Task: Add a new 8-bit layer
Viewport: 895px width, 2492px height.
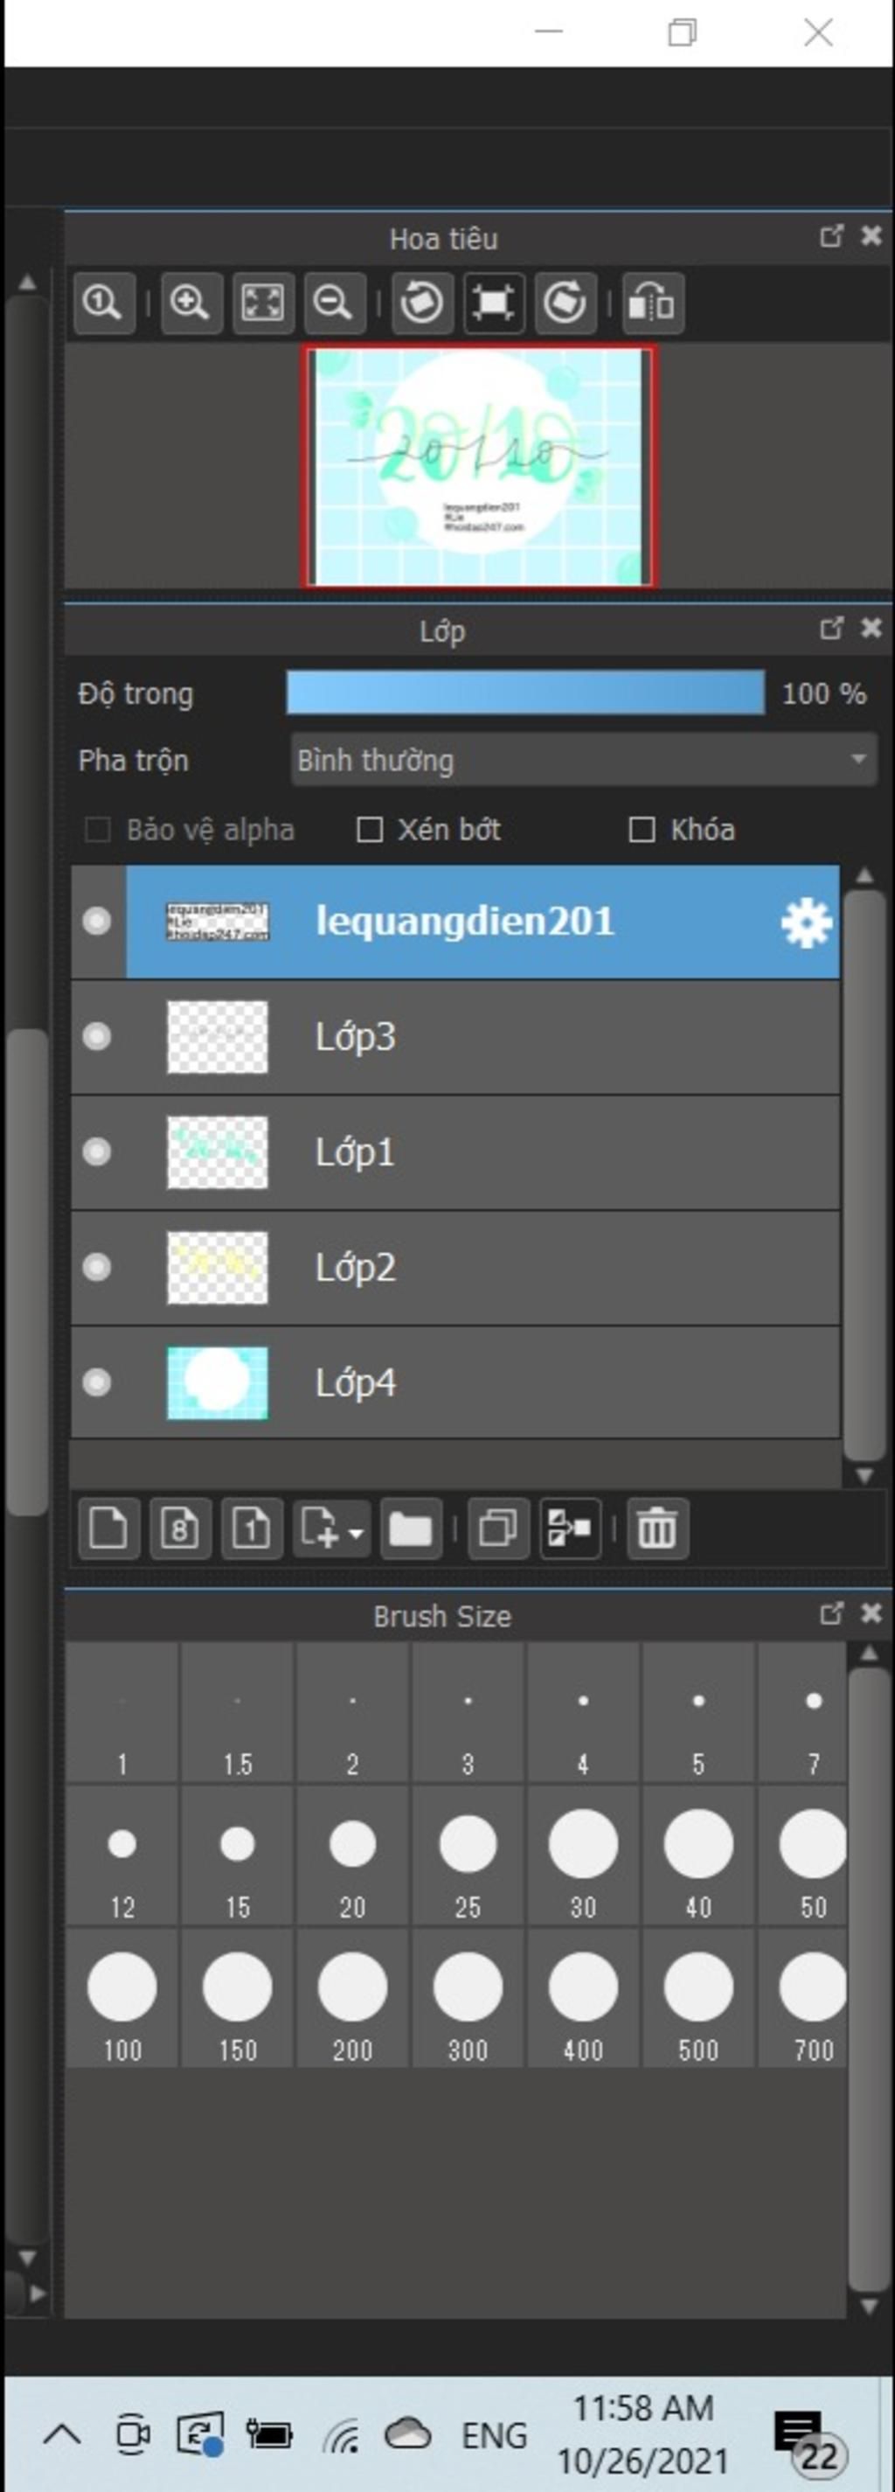Action: coord(180,1528)
